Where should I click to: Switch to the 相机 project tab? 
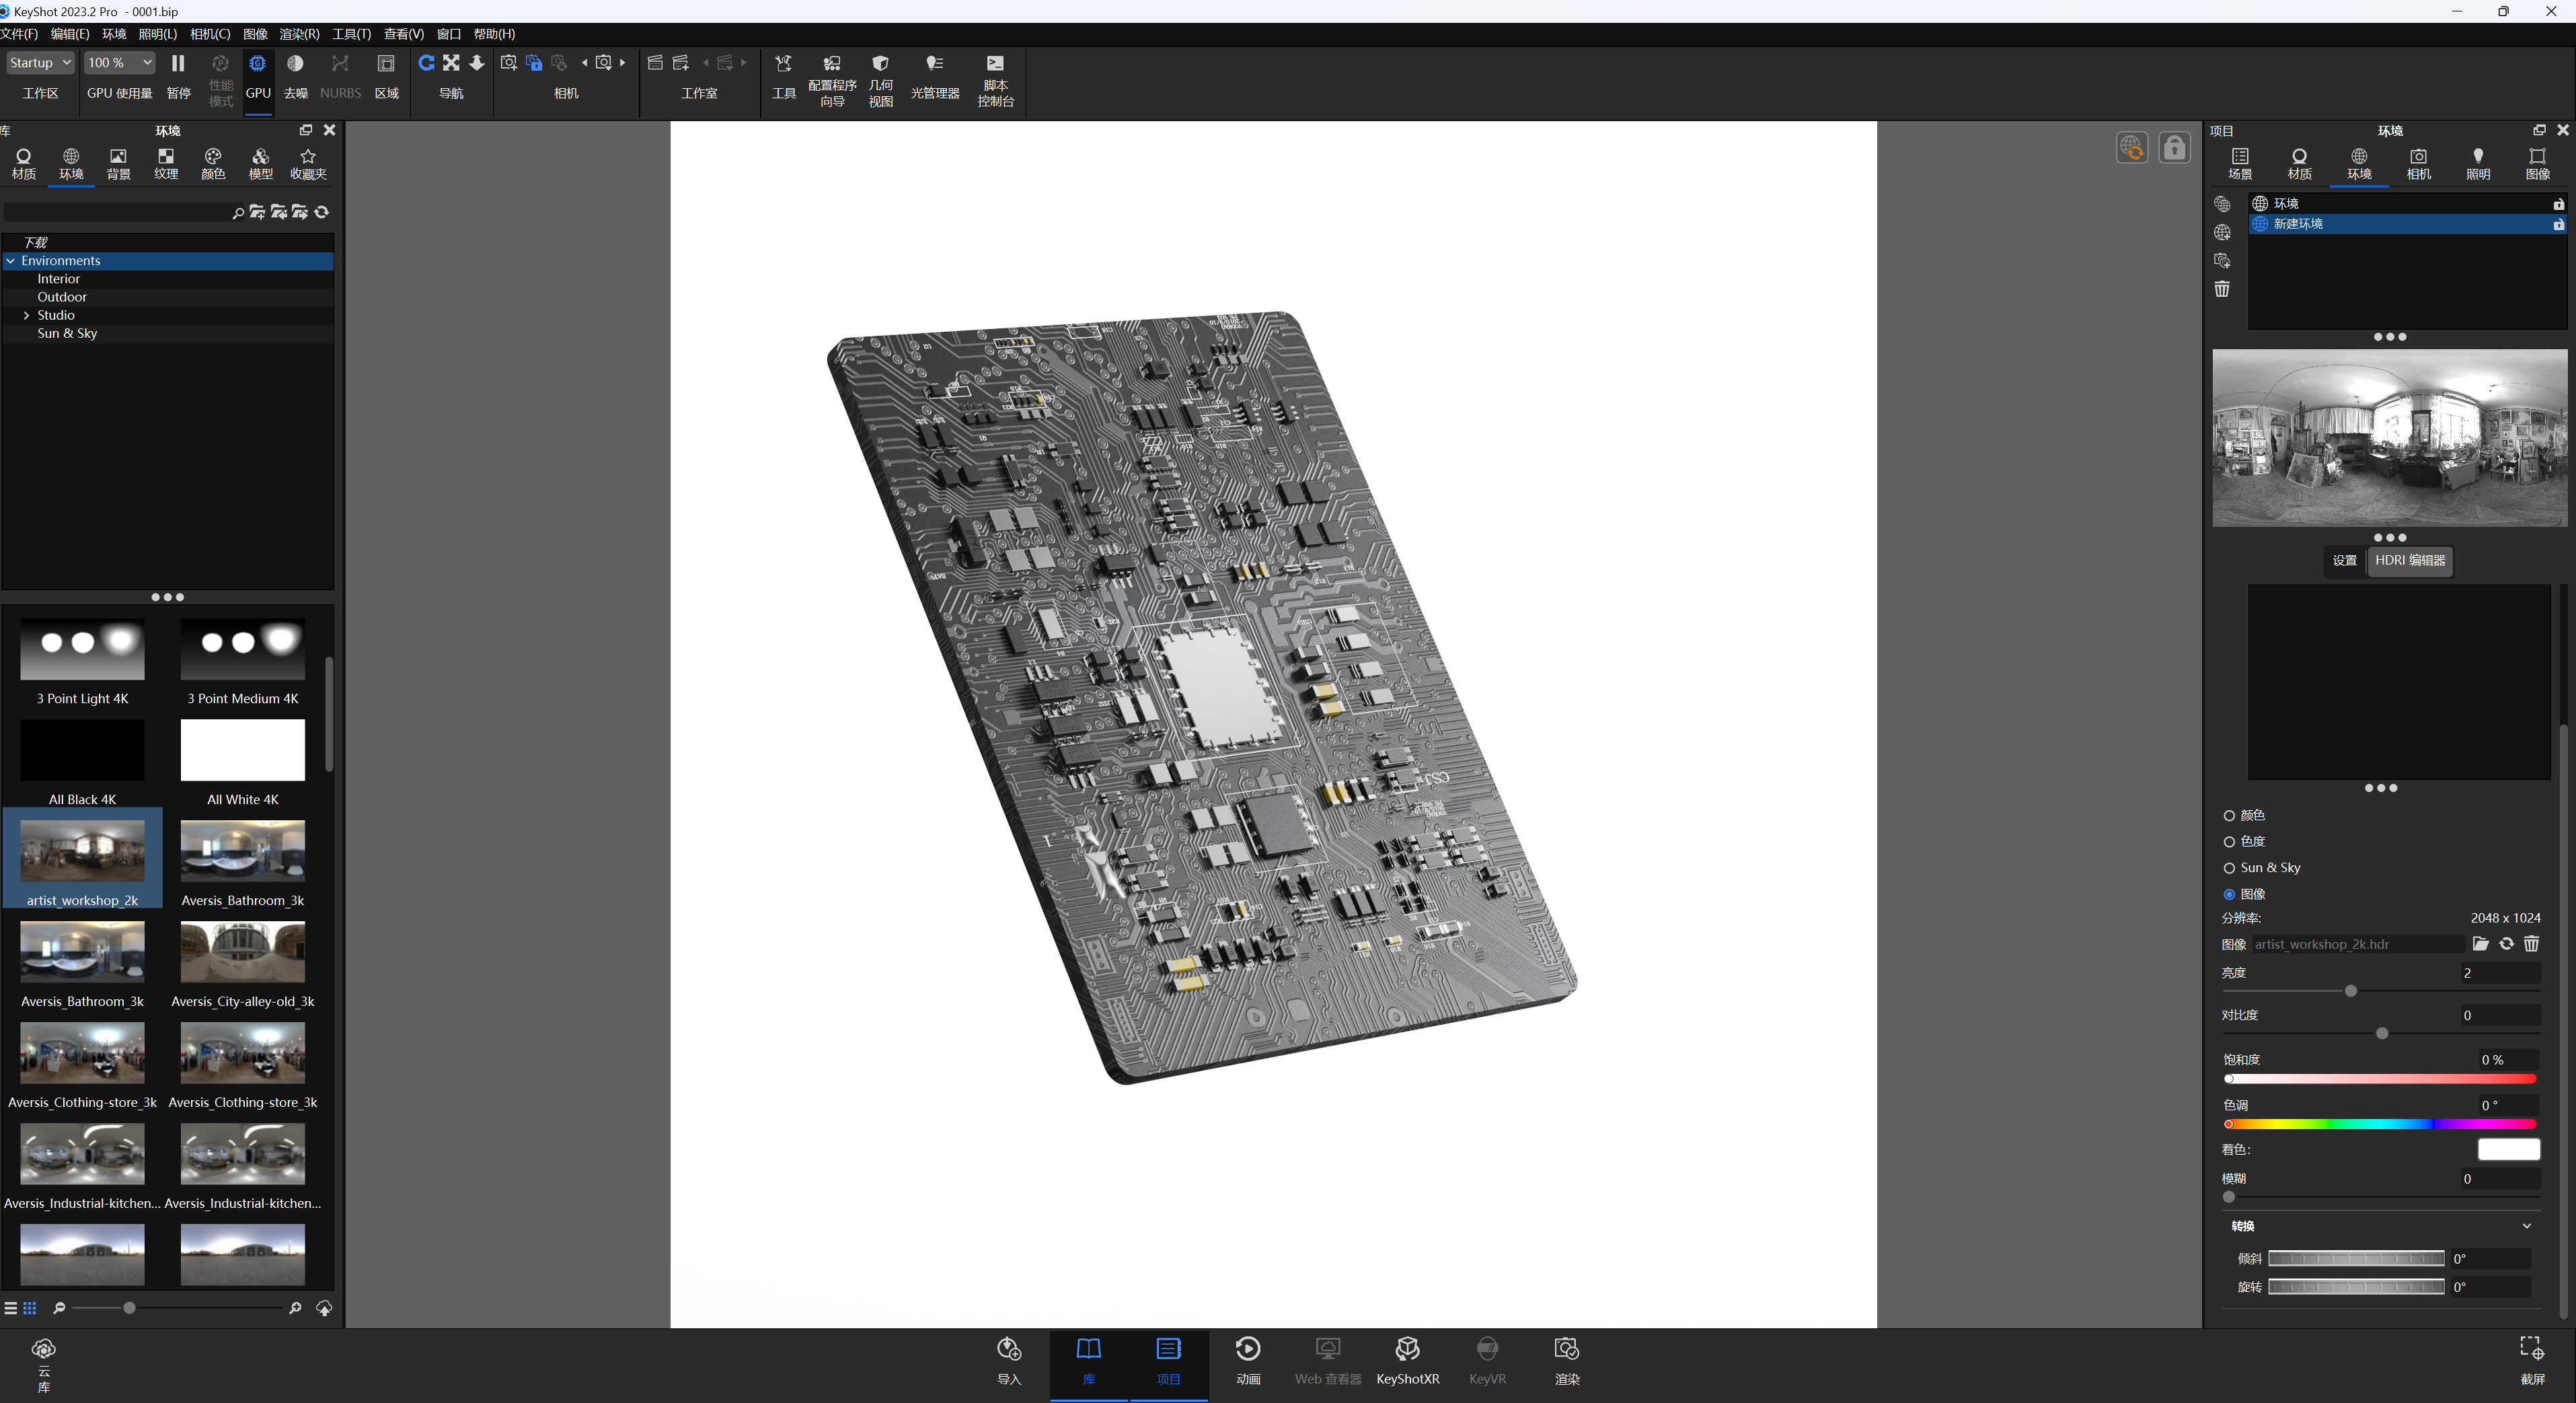point(2418,163)
